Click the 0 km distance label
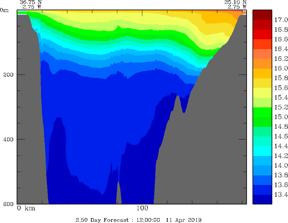Screen dimensions: 288x223 tap(26, 208)
